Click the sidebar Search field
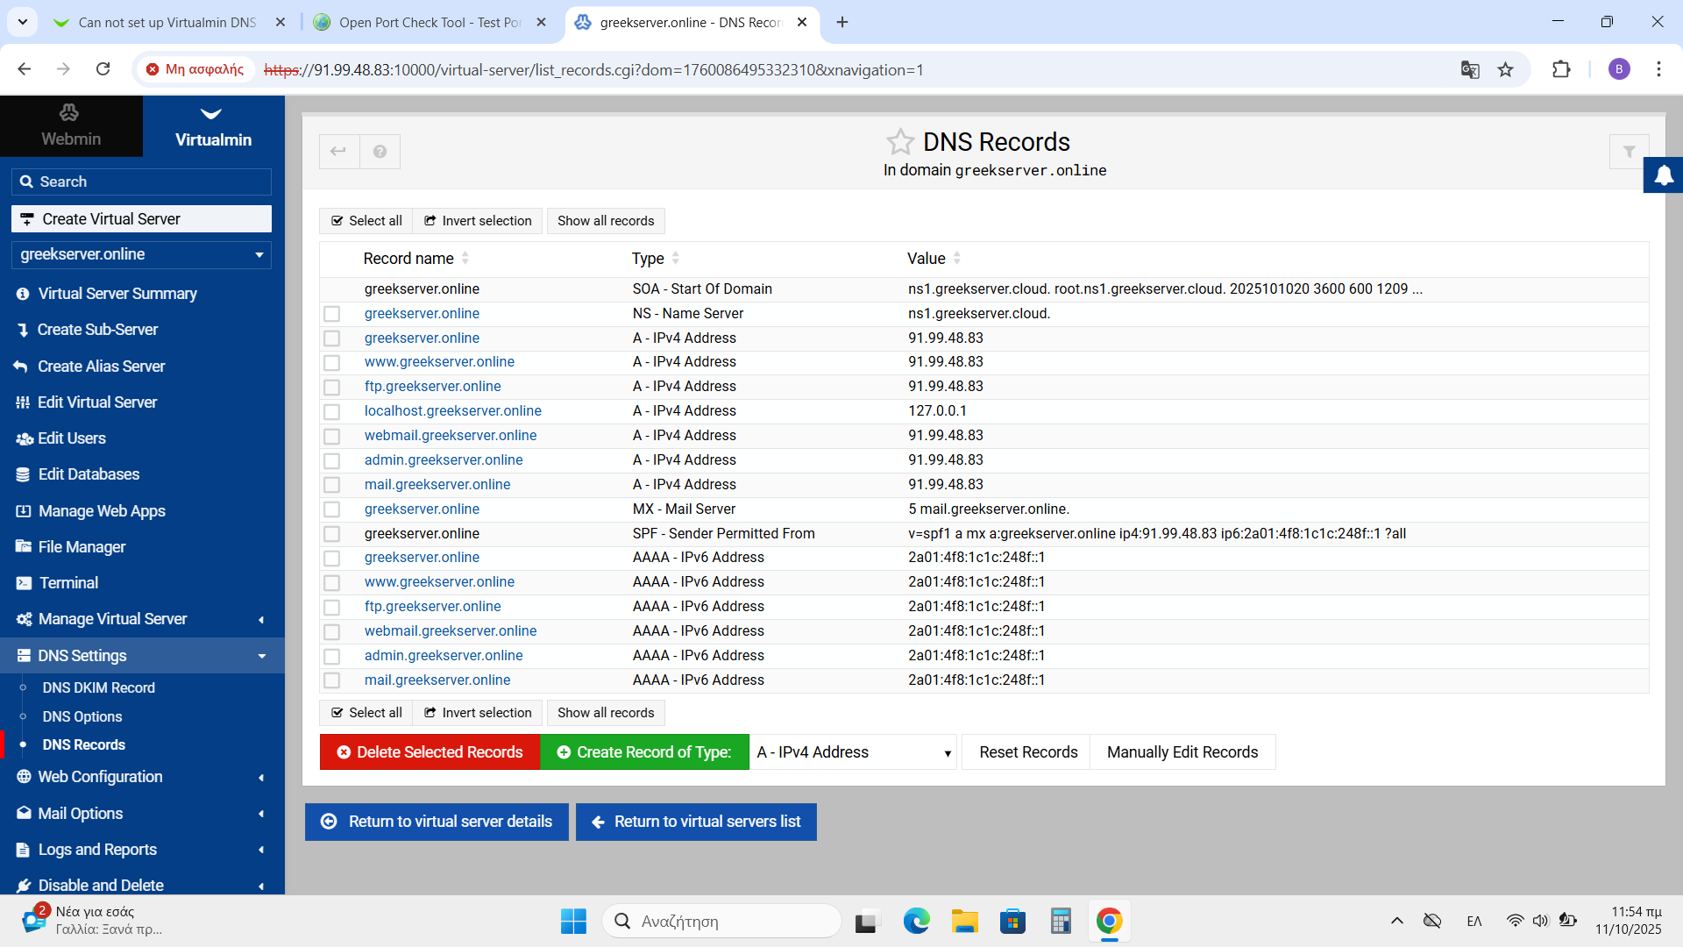The width and height of the screenshot is (1683, 947). tap(141, 182)
